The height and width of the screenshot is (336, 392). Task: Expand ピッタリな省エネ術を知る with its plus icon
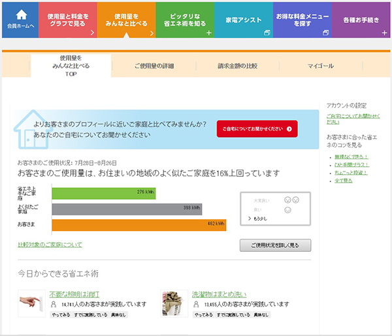(x=209, y=33)
